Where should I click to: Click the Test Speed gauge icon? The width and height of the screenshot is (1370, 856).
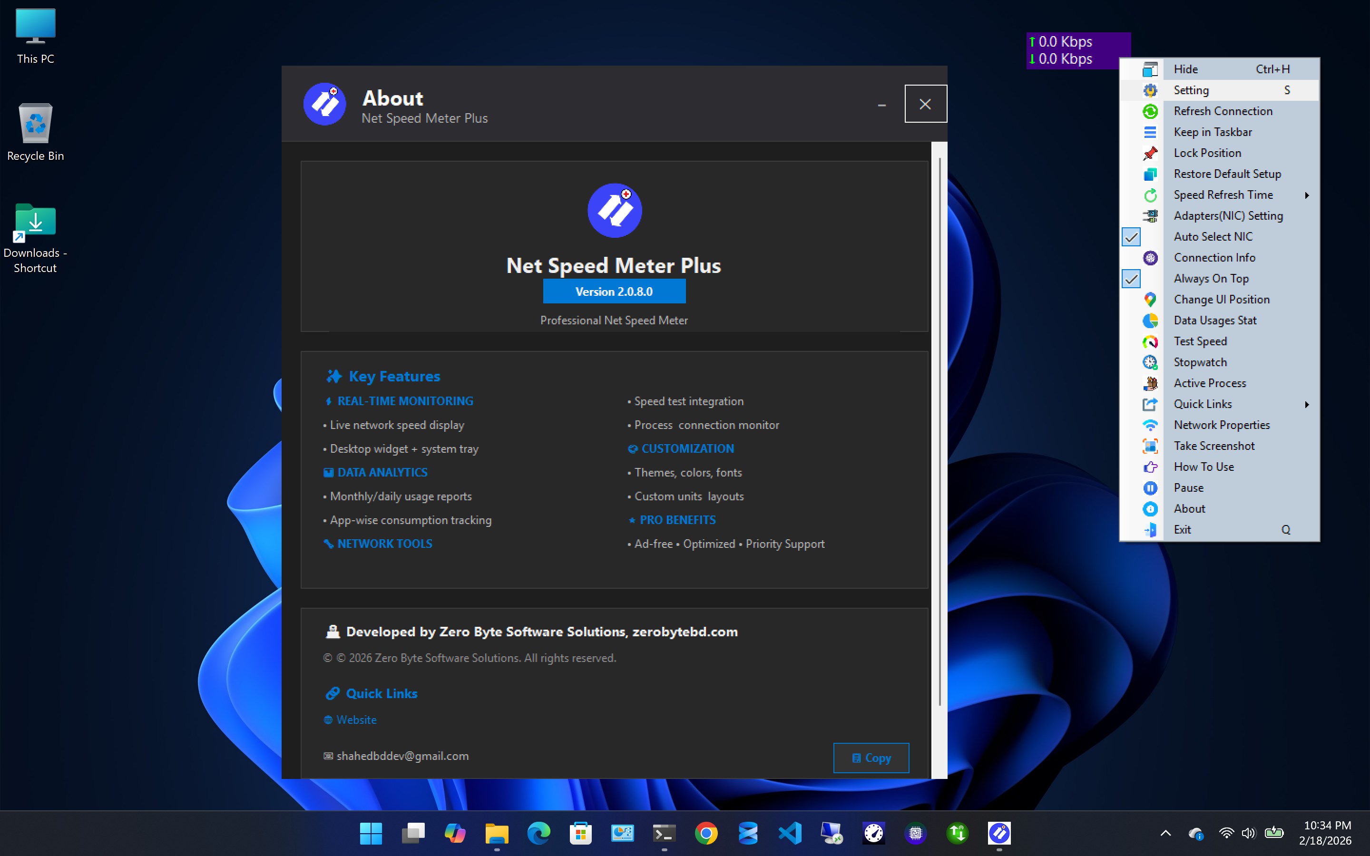[x=1150, y=342]
